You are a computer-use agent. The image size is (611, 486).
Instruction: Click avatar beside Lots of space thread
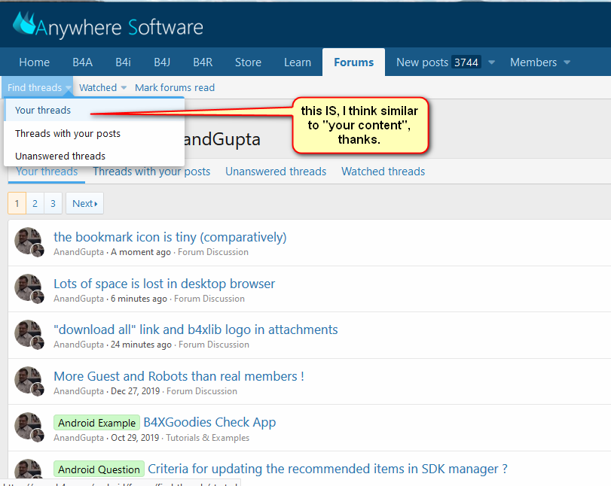(x=28, y=287)
